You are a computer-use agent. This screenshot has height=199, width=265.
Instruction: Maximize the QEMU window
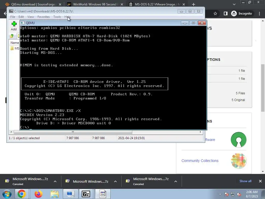[193, 23]
